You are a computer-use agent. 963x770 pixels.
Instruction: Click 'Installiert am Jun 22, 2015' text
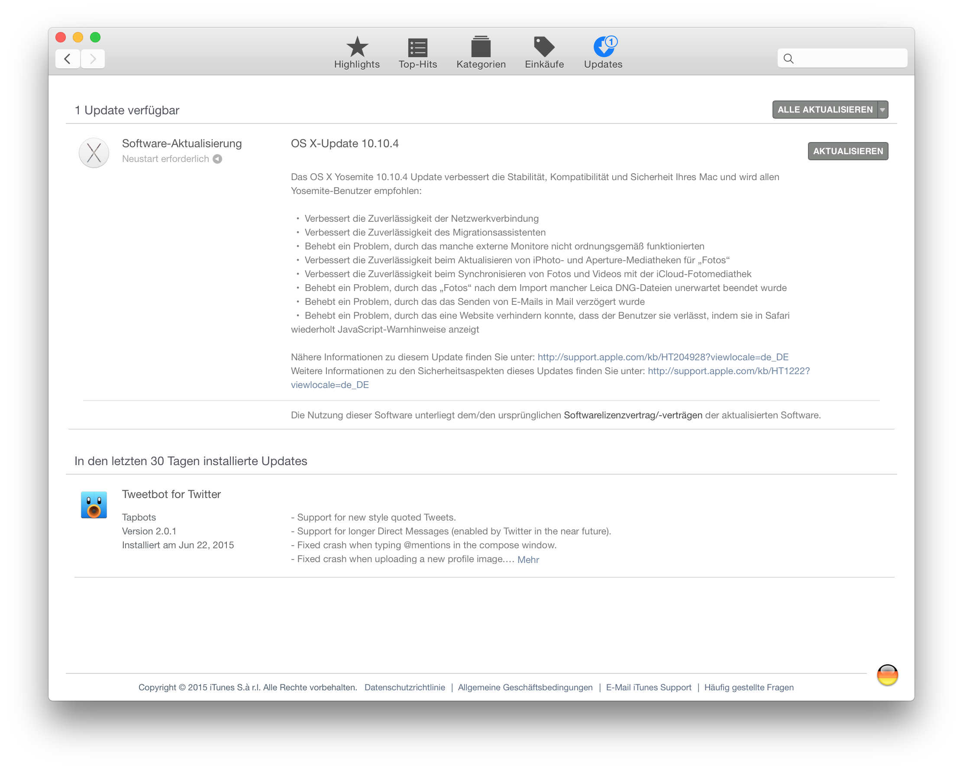point(178,545)
